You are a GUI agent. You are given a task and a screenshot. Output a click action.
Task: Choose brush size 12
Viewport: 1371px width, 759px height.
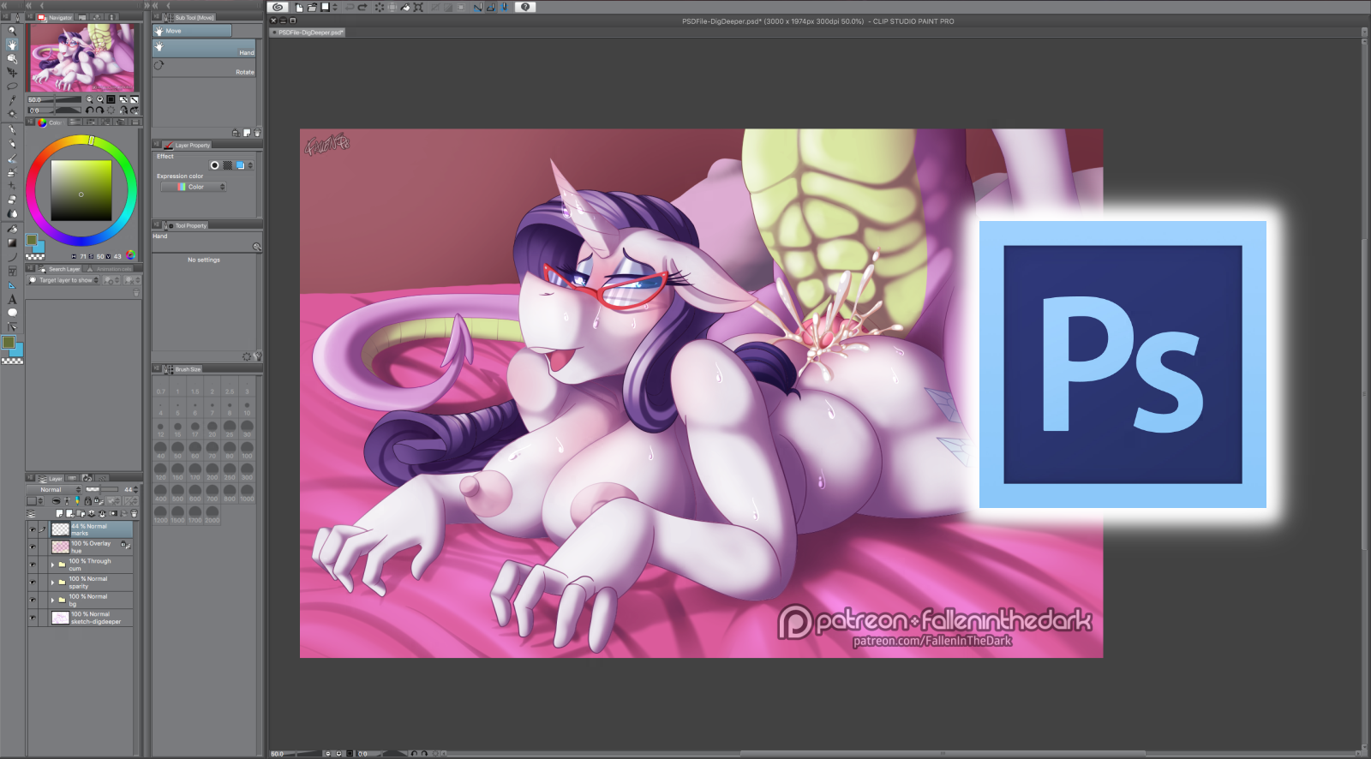tap(160, 428)
